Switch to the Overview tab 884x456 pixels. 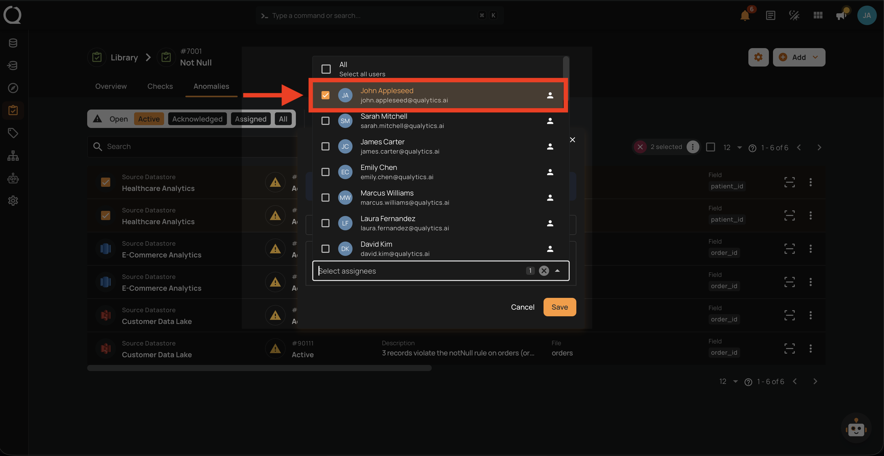pos(111,86)
